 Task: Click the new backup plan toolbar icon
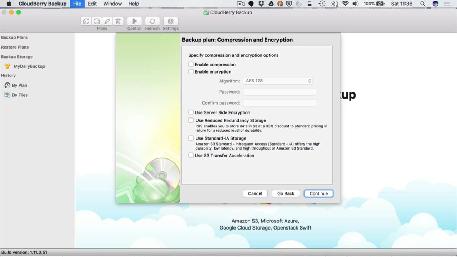(86, 21)
